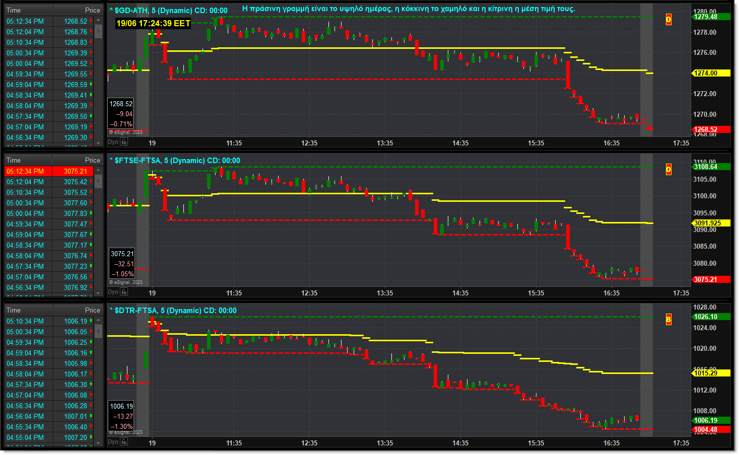The width and height of the screenshot is (739, 455).
Task: Click the Price column header above 1006.19 list
Action: click(78, 310)
